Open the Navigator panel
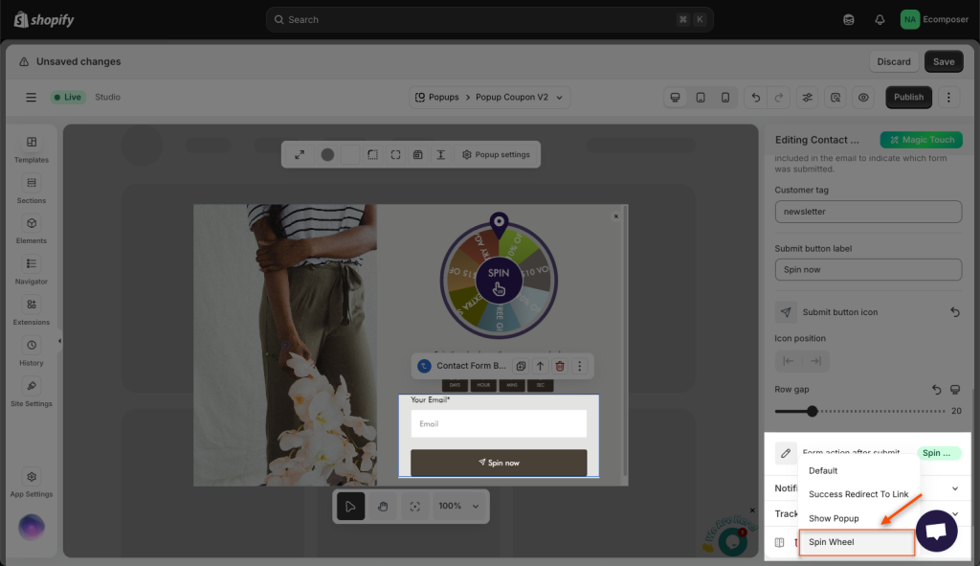 [32, 269]
